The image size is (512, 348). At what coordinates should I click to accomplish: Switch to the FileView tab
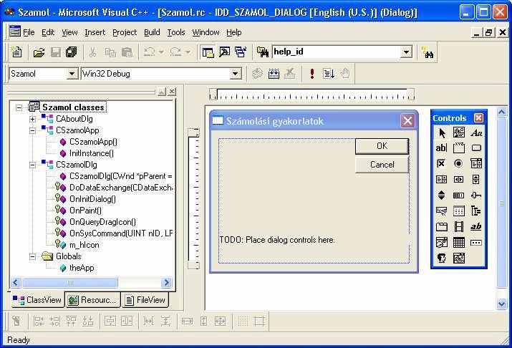[145, 300]
